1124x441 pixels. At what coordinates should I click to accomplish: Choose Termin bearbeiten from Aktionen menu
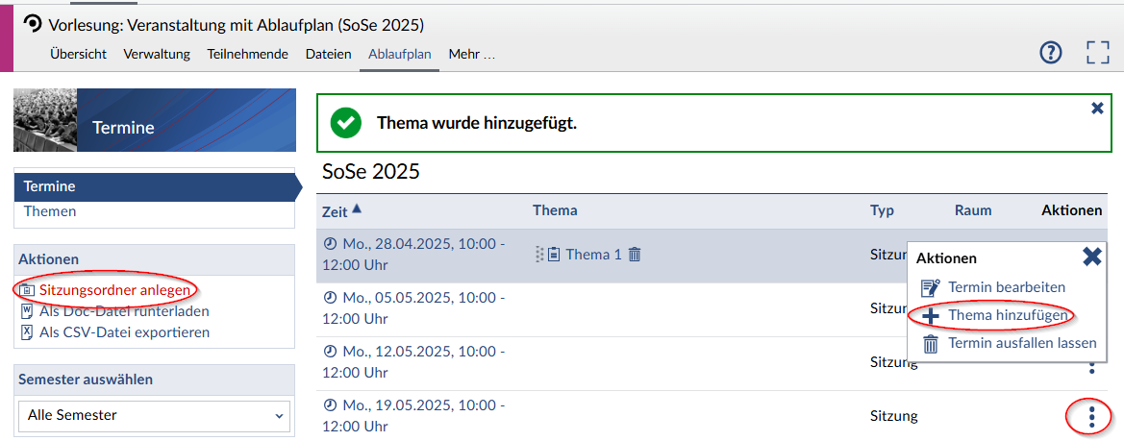pos(1006,287)
